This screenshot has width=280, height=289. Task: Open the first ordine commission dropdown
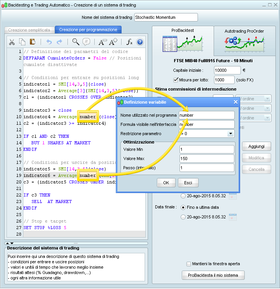[x=254, y=99]
